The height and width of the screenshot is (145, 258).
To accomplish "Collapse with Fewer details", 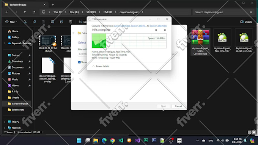I will 101,66.
